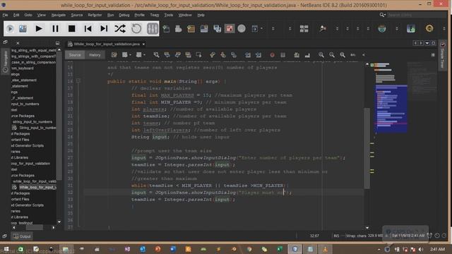This screenshot has height=254, width=452.
Task: Click the middle zoom magnifier icon in editor toolbar
Action: [x=332, y=55]
